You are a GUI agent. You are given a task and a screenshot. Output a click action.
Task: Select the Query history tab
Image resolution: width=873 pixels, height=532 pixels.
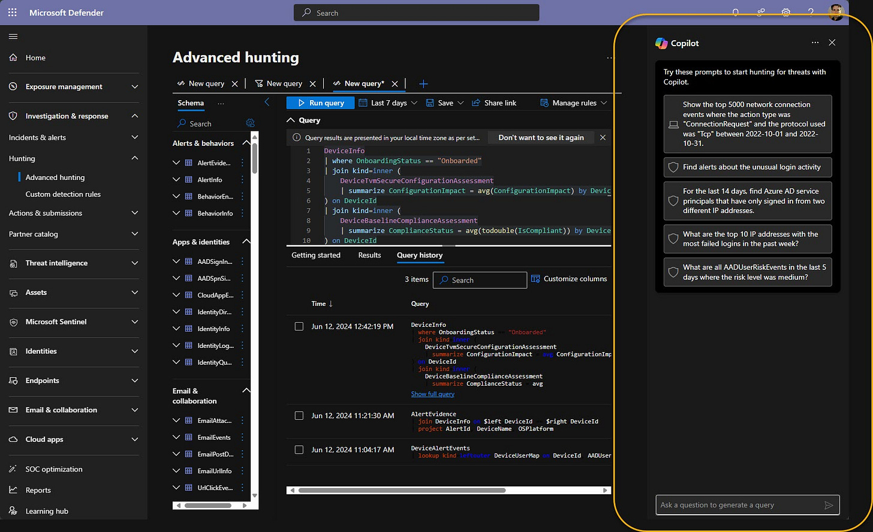tap(420, 255)
